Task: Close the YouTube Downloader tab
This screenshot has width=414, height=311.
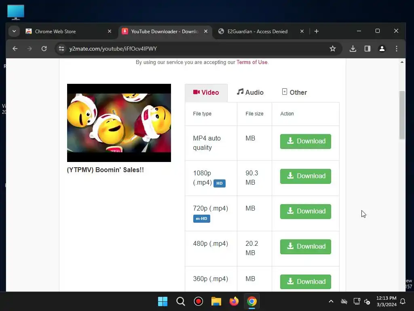Action: pyautogui.click(x=206, y=31)
